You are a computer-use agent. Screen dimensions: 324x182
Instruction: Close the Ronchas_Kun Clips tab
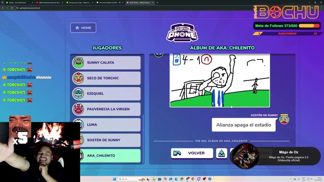(x=93, y=3)
